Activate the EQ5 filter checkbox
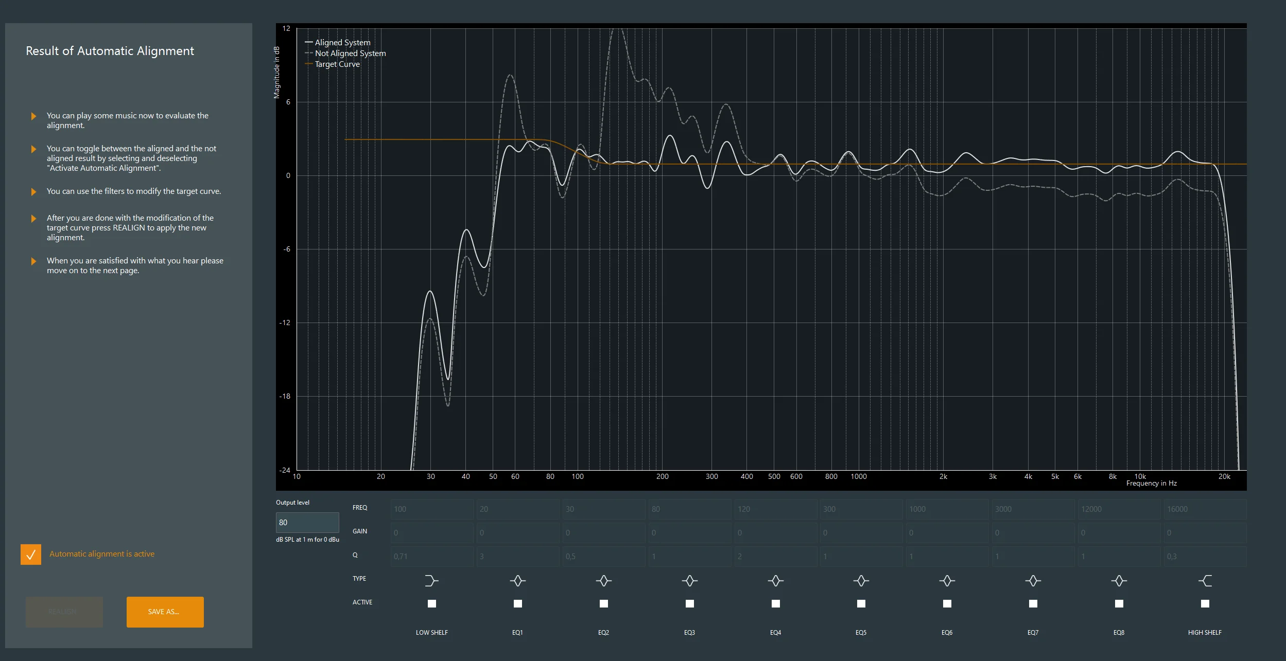Image resolution: width=1286 pixels, height=661 pixels. 861,603
